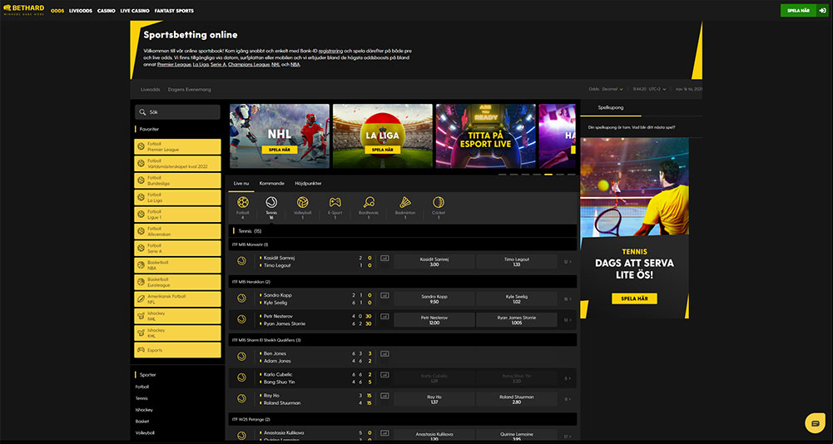Click the green SPELA HÄR header button
The height and width of the screenshot is (444, 833).
tap(799, 11)
